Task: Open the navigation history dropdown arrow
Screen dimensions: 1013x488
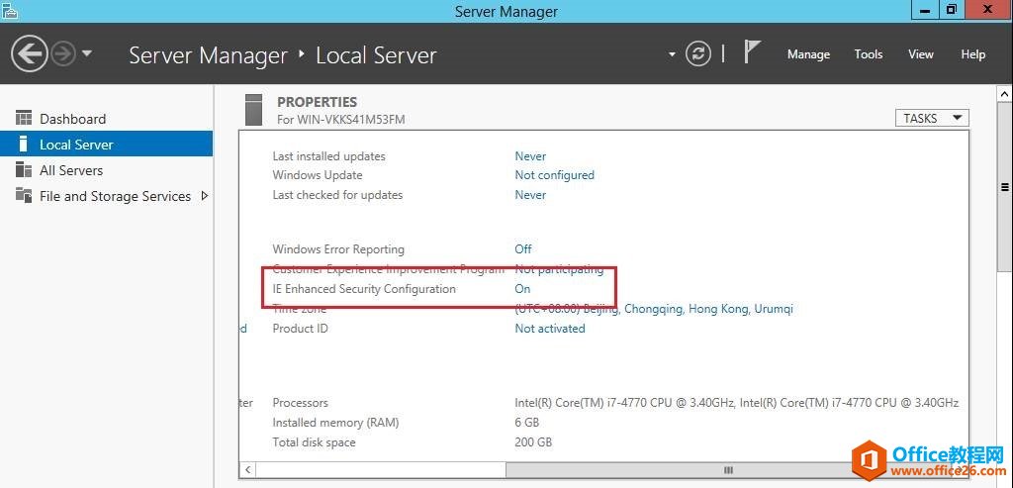Action: [x=87, y=53]
